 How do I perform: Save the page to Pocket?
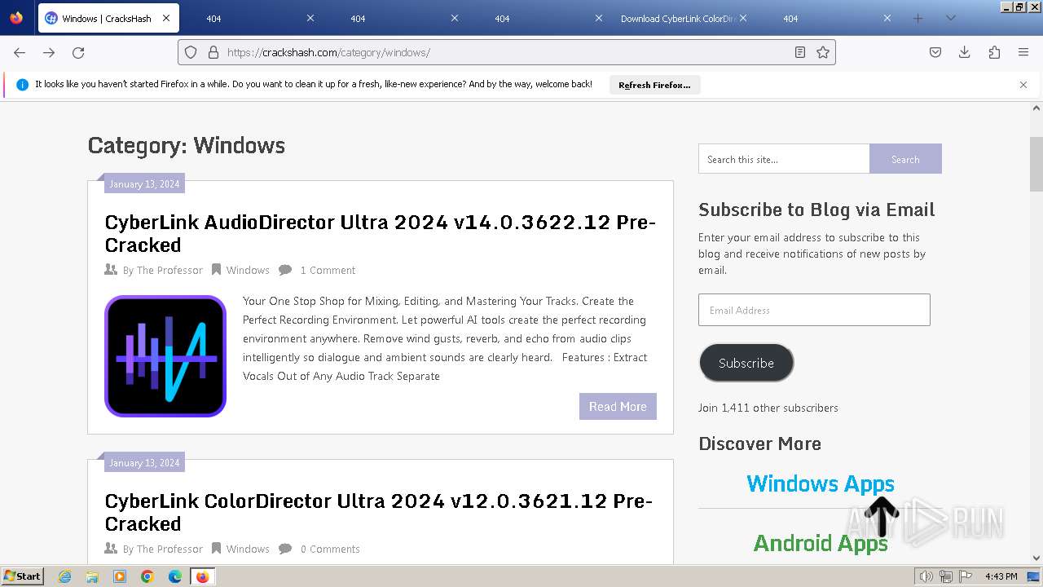pos(935,52)
